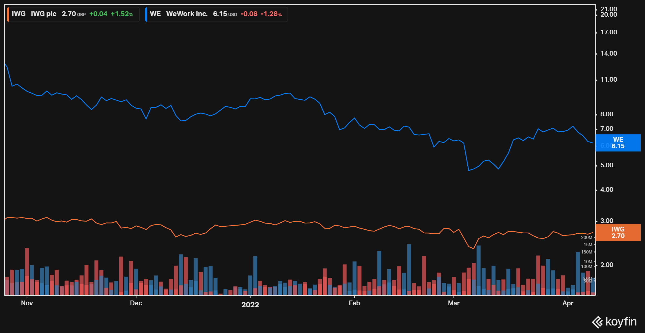Click the Dec label on time axis
The image size is (645, 333).
tap(136, 303)
